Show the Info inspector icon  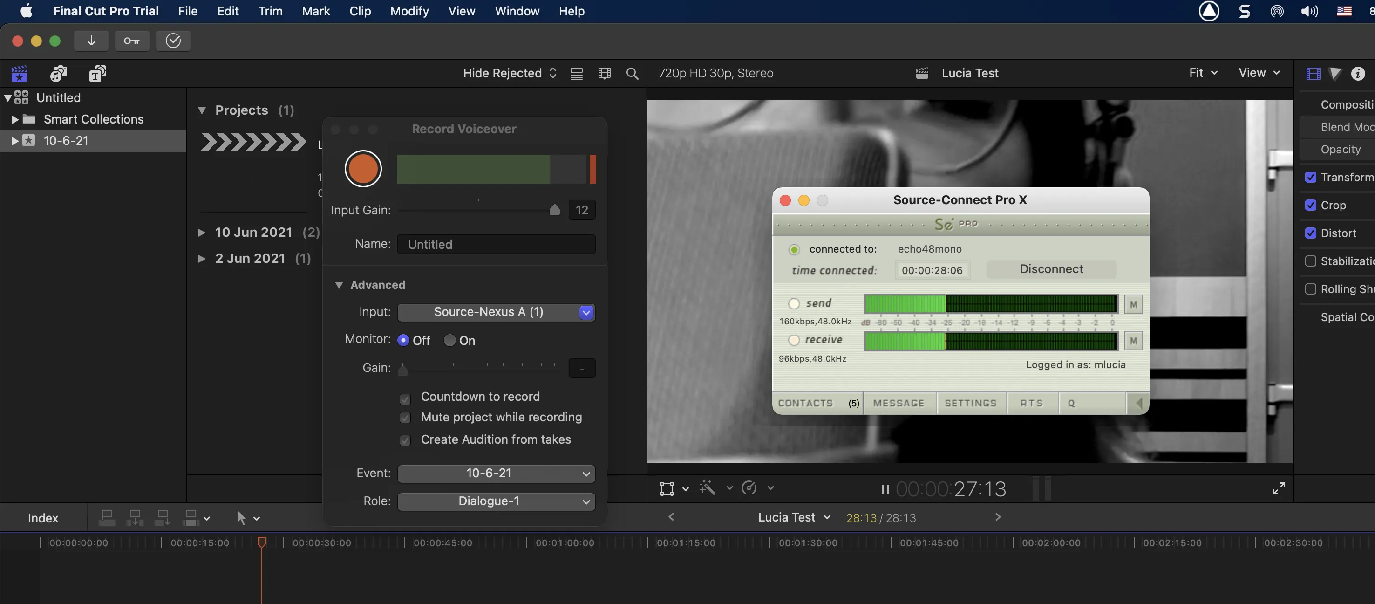(x=1358, y=73)
